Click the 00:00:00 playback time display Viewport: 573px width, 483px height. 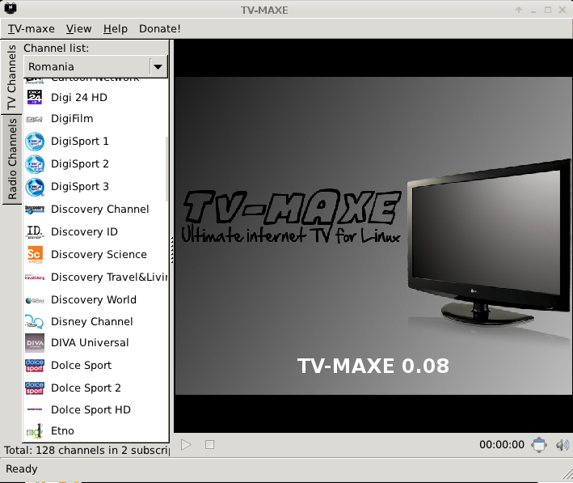tap(502, 445)
